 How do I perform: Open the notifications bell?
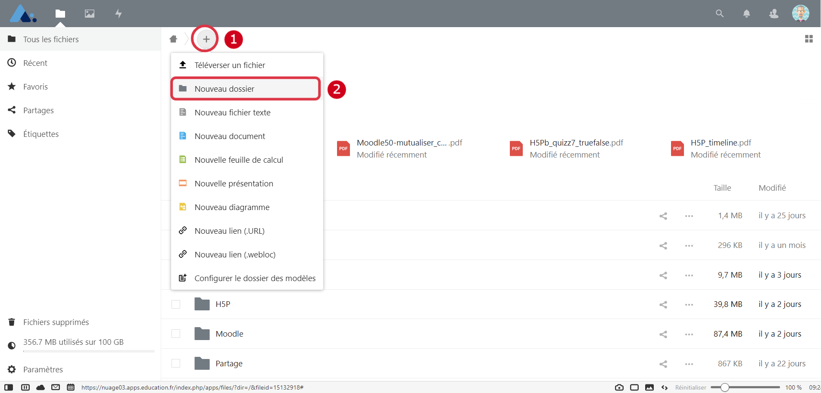[x=746, y=14]
